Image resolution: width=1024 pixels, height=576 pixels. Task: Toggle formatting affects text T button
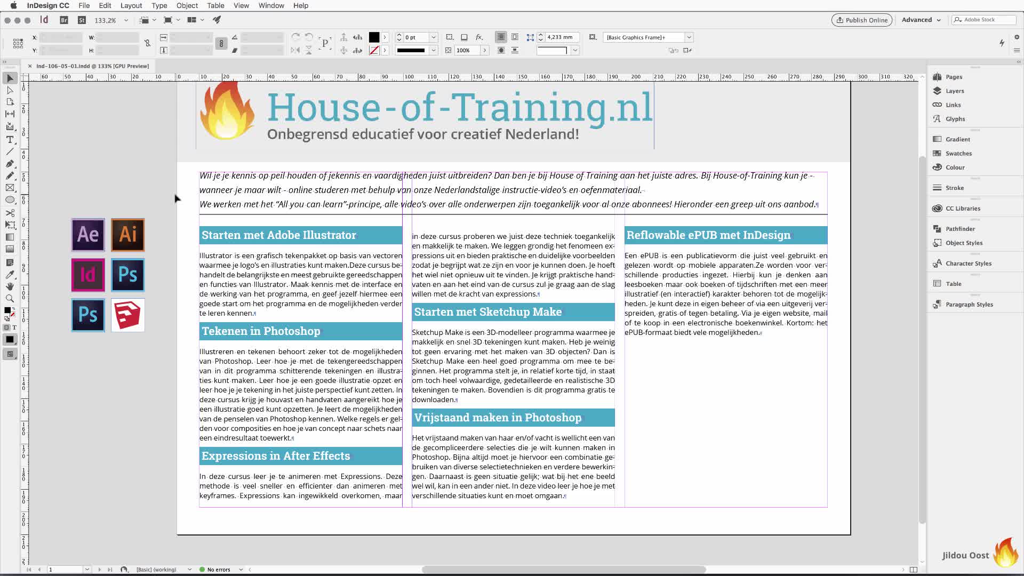click(x=14, y=328)
